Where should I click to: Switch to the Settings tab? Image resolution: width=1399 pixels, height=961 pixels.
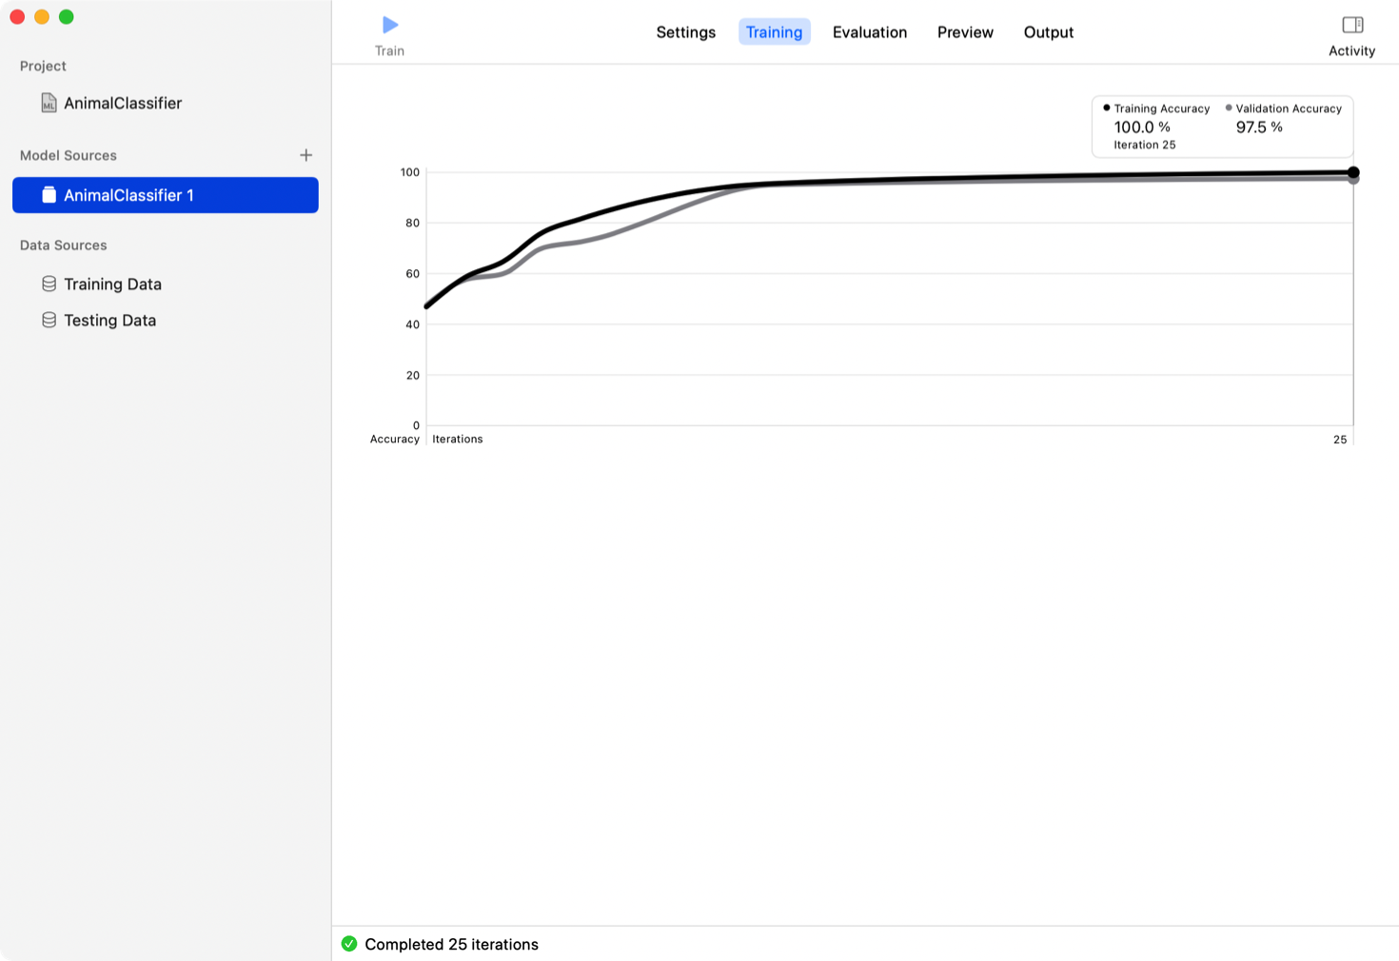(685, 32)
